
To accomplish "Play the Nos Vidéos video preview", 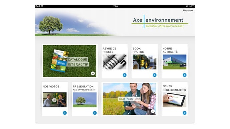I will click(x=54, y=100).
